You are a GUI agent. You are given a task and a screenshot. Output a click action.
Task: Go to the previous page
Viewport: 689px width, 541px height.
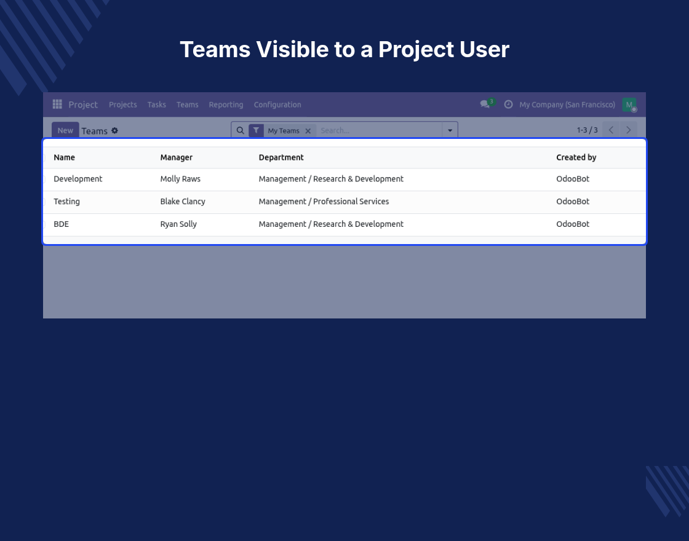point(611,130)
